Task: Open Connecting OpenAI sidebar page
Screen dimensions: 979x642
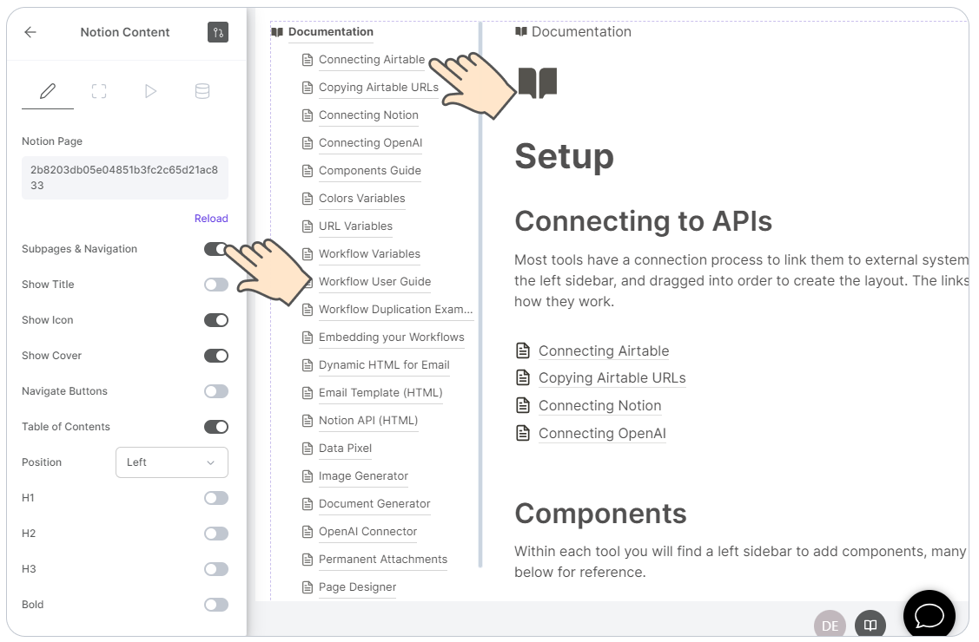Action: 370,143
